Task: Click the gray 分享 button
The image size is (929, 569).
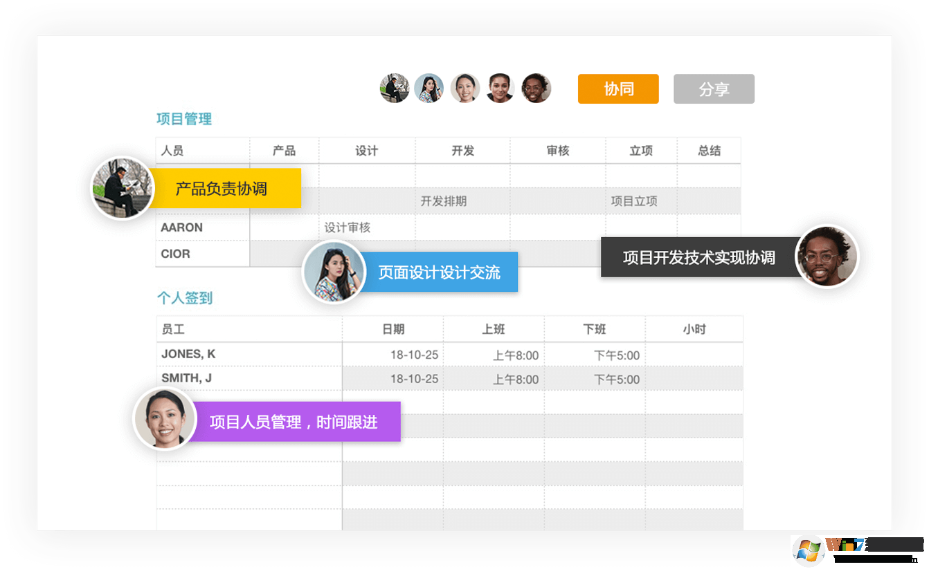Action: click(x=714, y=89)
